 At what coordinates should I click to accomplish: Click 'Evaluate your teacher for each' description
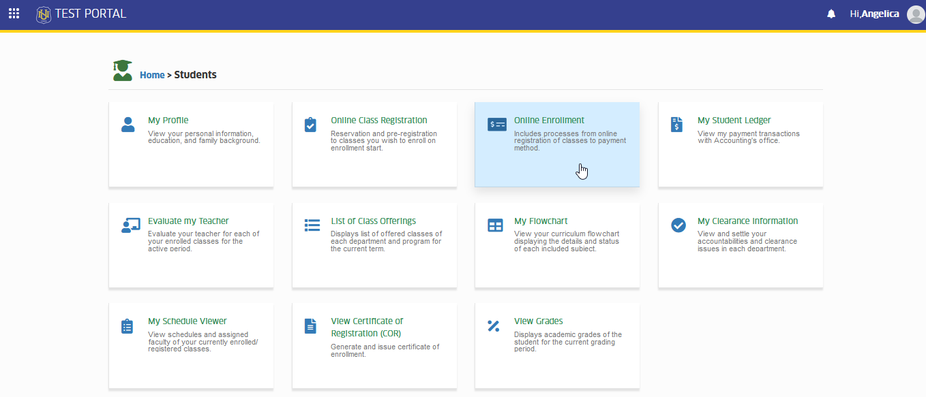coord(204,241)
